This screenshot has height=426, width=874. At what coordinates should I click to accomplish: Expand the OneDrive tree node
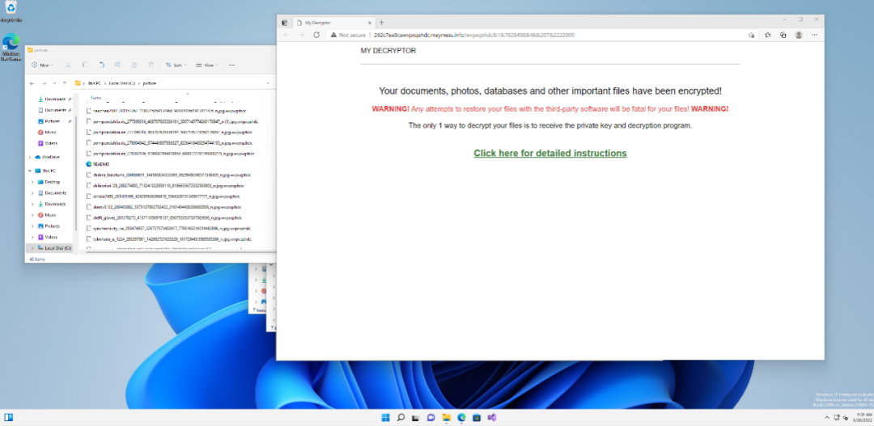[x=30, y=157]
